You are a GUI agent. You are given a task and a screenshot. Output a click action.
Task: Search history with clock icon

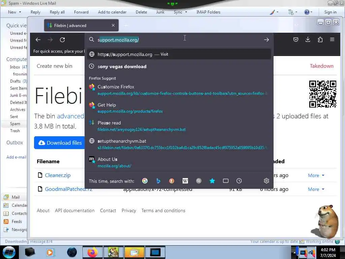[x=239, y=181]
